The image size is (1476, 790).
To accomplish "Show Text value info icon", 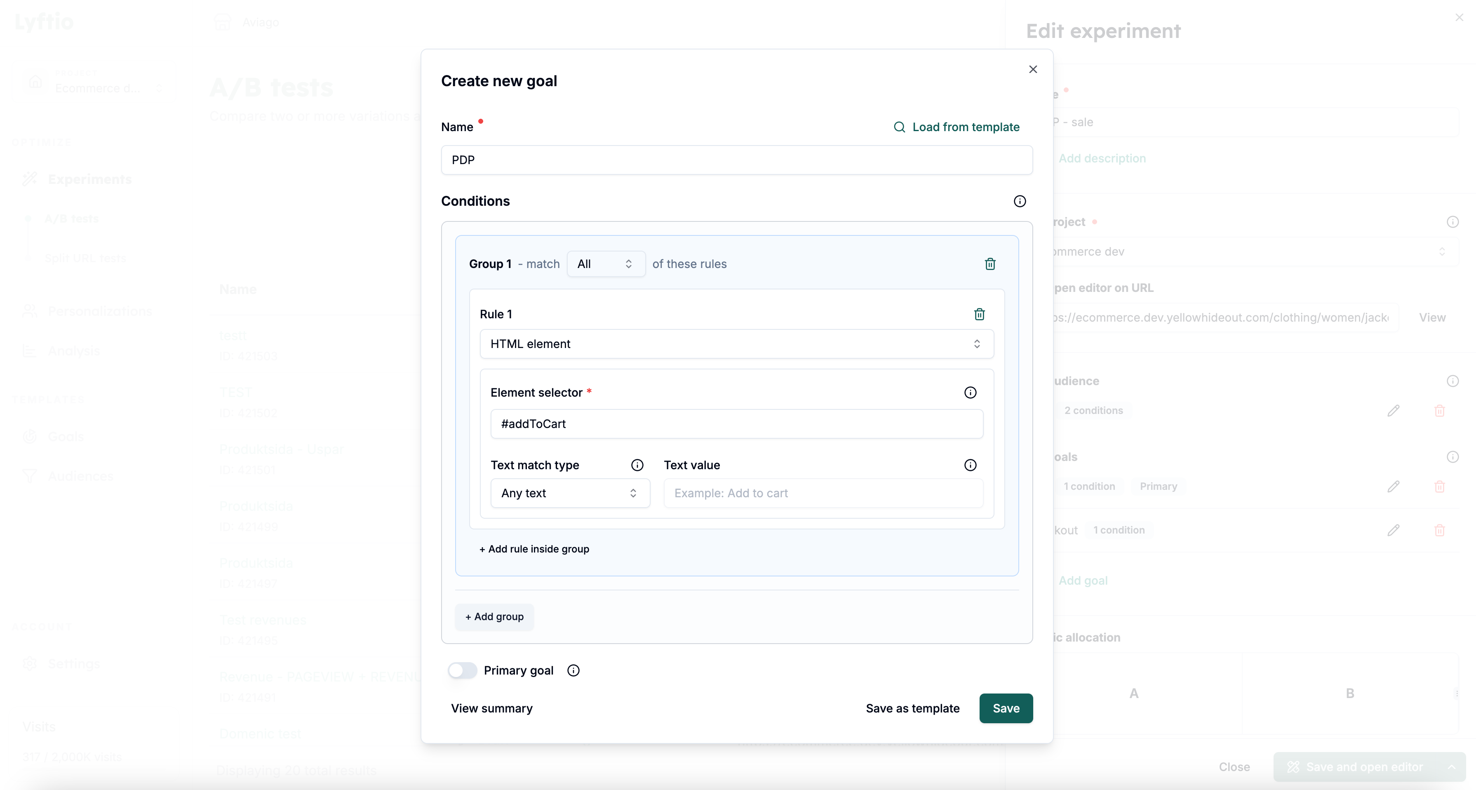I will (970, 465).
